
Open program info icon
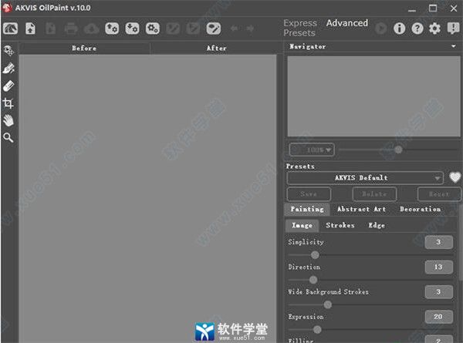[x=399, y=29]
